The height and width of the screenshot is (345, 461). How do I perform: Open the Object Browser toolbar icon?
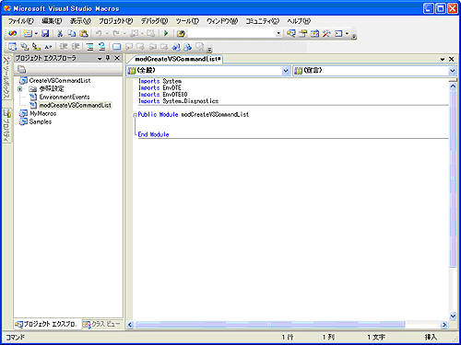314,33
